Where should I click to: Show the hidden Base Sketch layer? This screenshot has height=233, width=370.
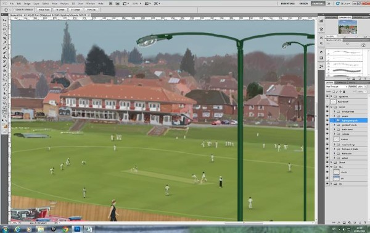point(327,102)
